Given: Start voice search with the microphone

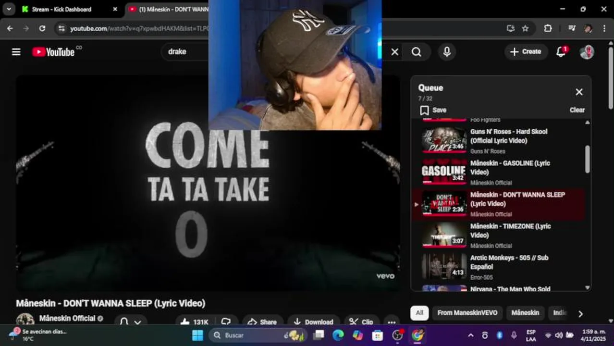Looking at the screenshot, I should tap(447, 52).
